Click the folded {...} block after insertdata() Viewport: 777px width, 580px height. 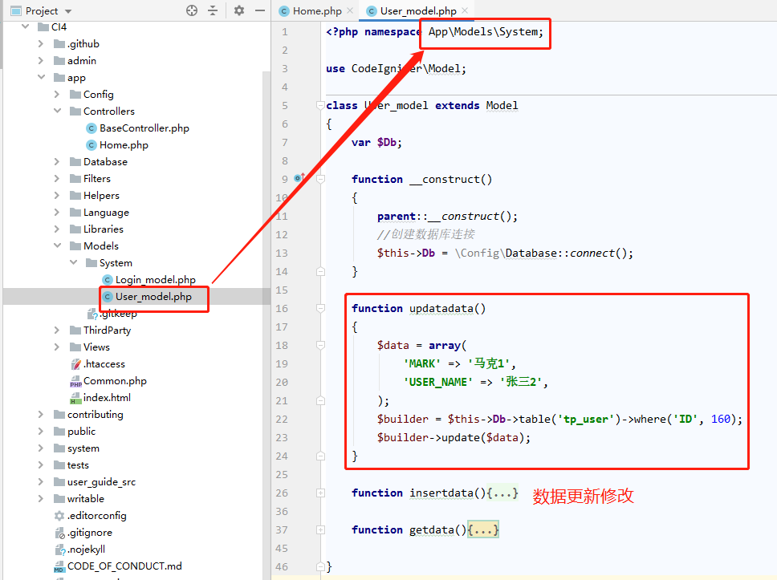pyautogui.click(x=502, y=493)
